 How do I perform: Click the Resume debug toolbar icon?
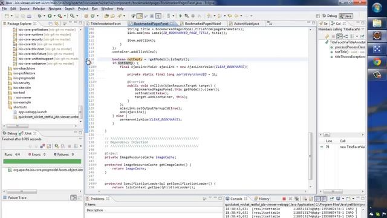pos(180,16)
